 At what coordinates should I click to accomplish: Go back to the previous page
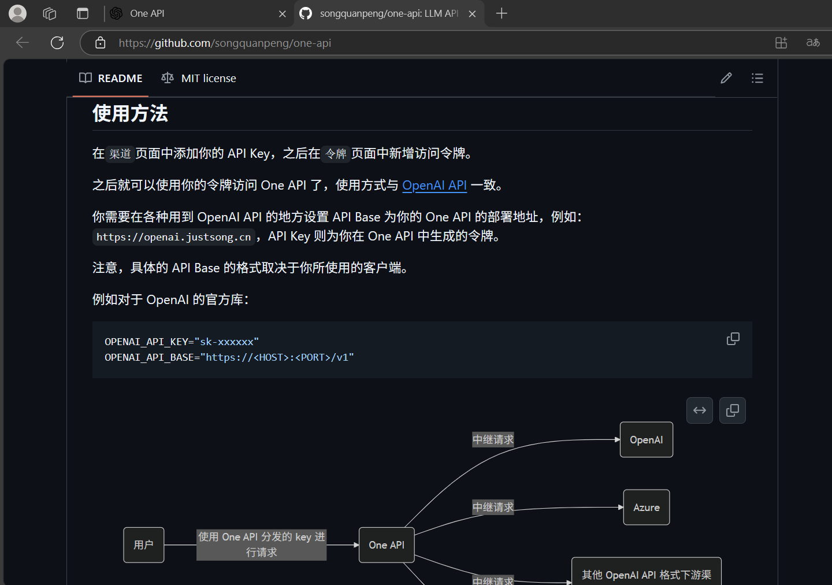click(23, 43)
